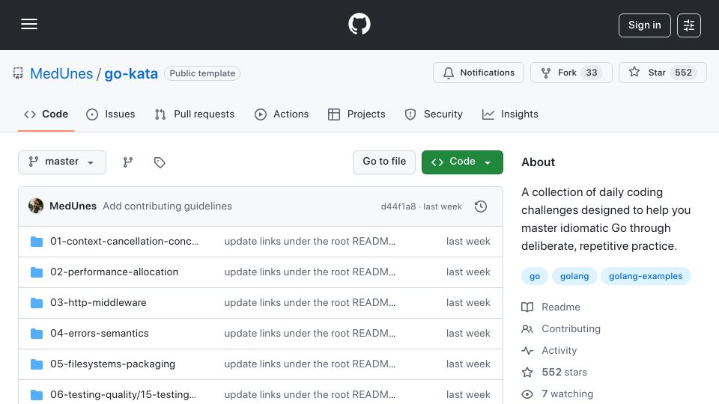
Task: Open the Contributing link in About
Action: point(571,329)
